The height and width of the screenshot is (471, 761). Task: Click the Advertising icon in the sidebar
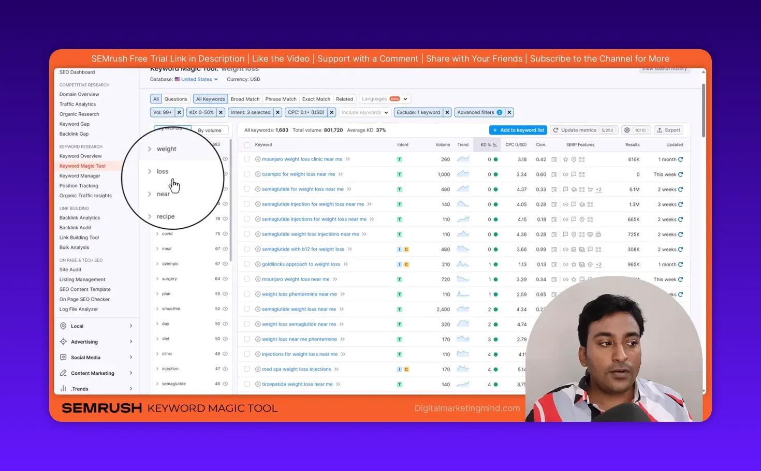[x=63, y=342]
